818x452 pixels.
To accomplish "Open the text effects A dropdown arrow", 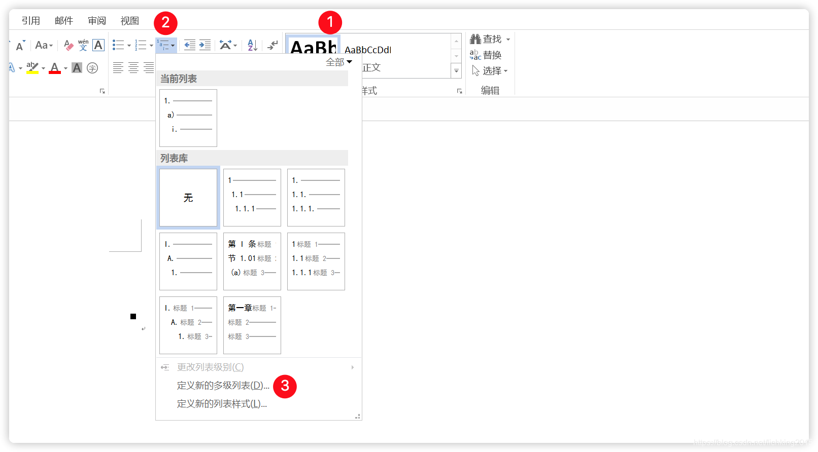I will (20, 68).
